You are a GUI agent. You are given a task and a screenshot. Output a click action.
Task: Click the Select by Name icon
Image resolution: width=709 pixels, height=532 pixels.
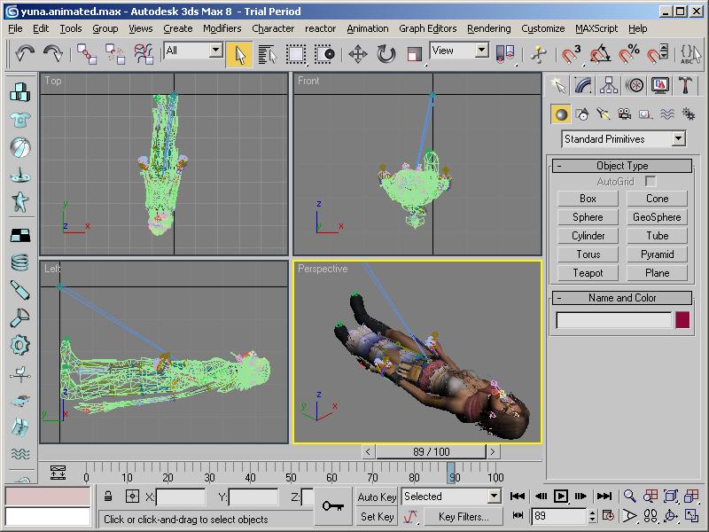(267, 54)
